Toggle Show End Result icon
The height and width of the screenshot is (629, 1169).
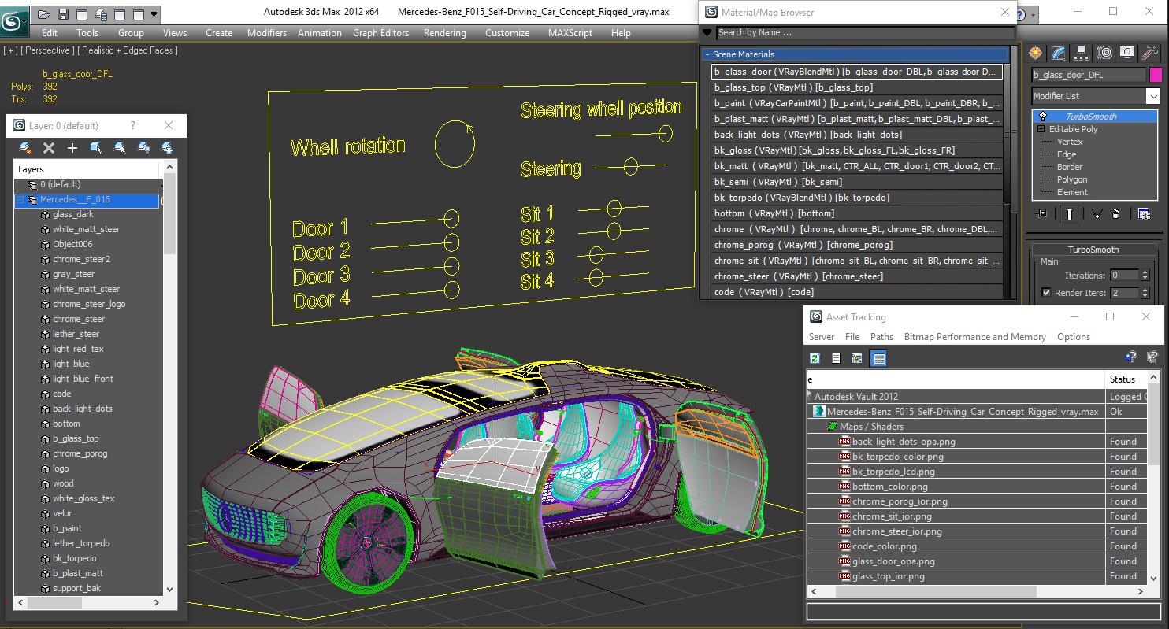click(1070, 213)
